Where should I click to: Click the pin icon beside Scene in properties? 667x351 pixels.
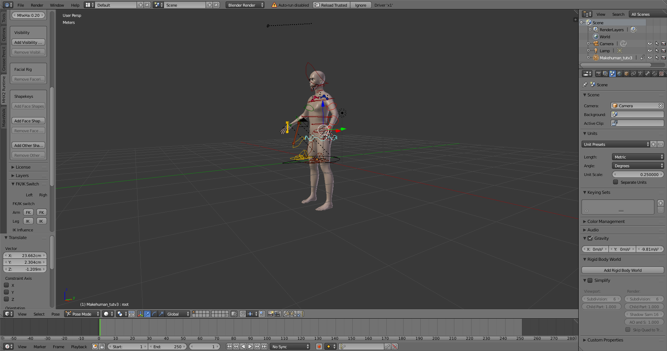(x=585, y=85)
